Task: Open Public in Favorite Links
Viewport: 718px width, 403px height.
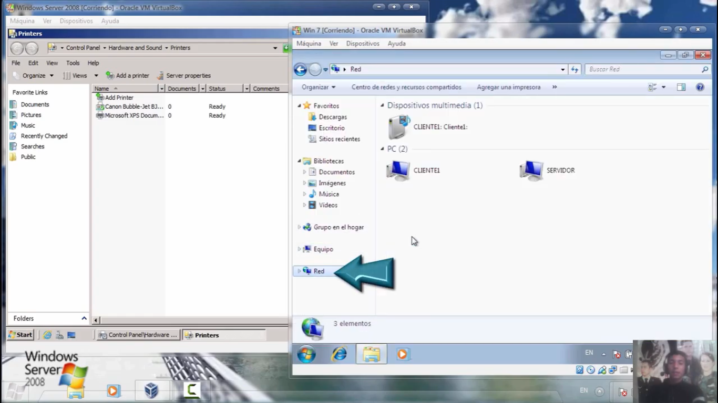Action: click(28, 157)
